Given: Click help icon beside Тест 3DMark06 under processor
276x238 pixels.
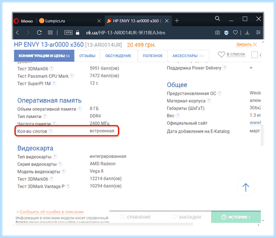Looking at the screenshot, I should tap(52, 68).
